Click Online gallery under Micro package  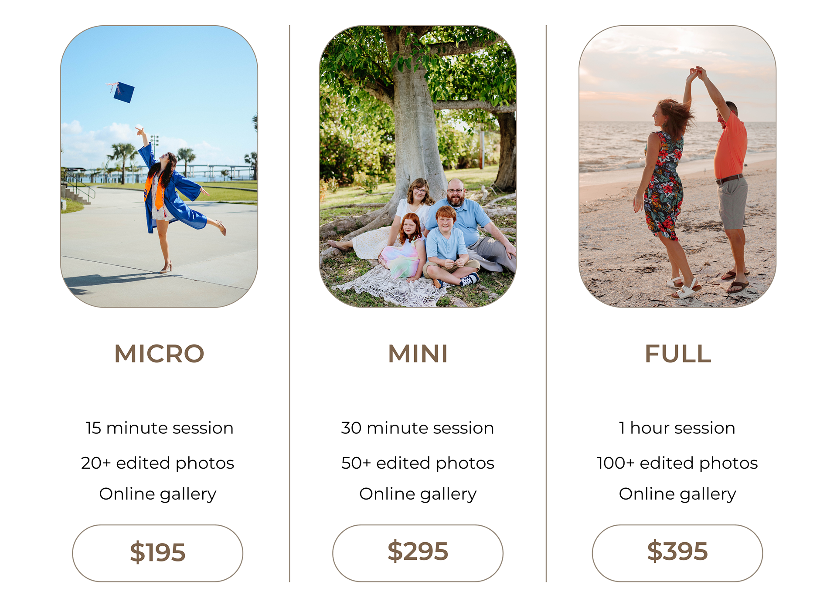pyautogui.click(x=157, y=494)
